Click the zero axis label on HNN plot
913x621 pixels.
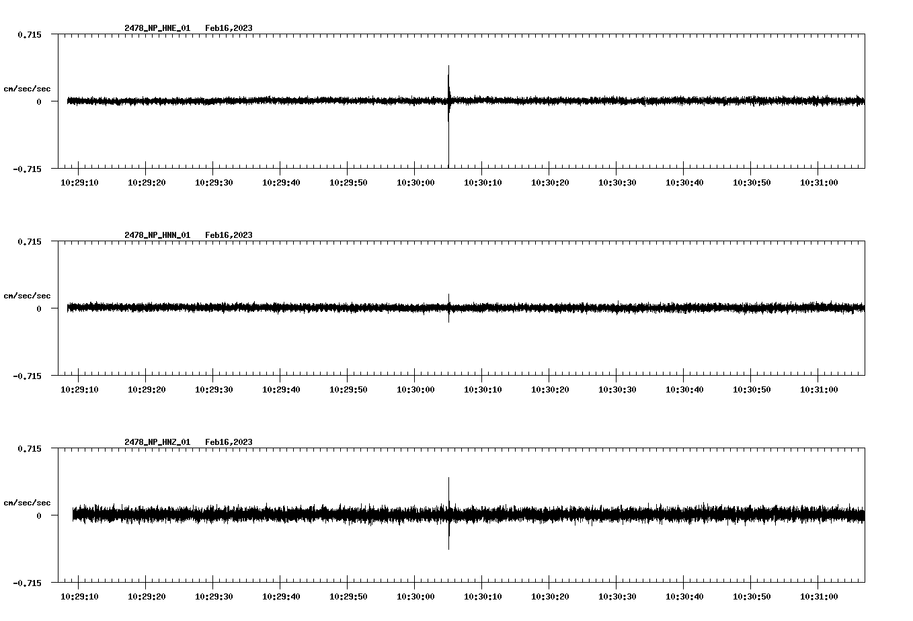(x=39, y=308)
